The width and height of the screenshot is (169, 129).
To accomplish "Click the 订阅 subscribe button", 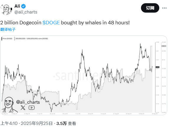I will 150,8.
